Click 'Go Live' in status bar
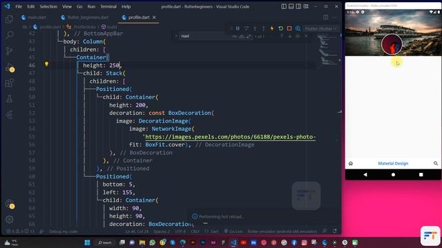The height and width of the screenshot is (248, 442). point(233,231)
